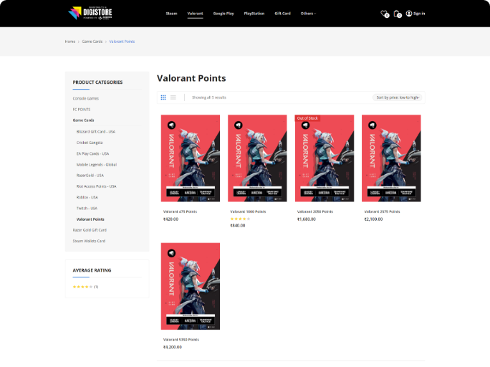Click the ₹4,200.00 price
This screenshot has height=367, width=490.
pyautogui.click(x=173, y=347)
